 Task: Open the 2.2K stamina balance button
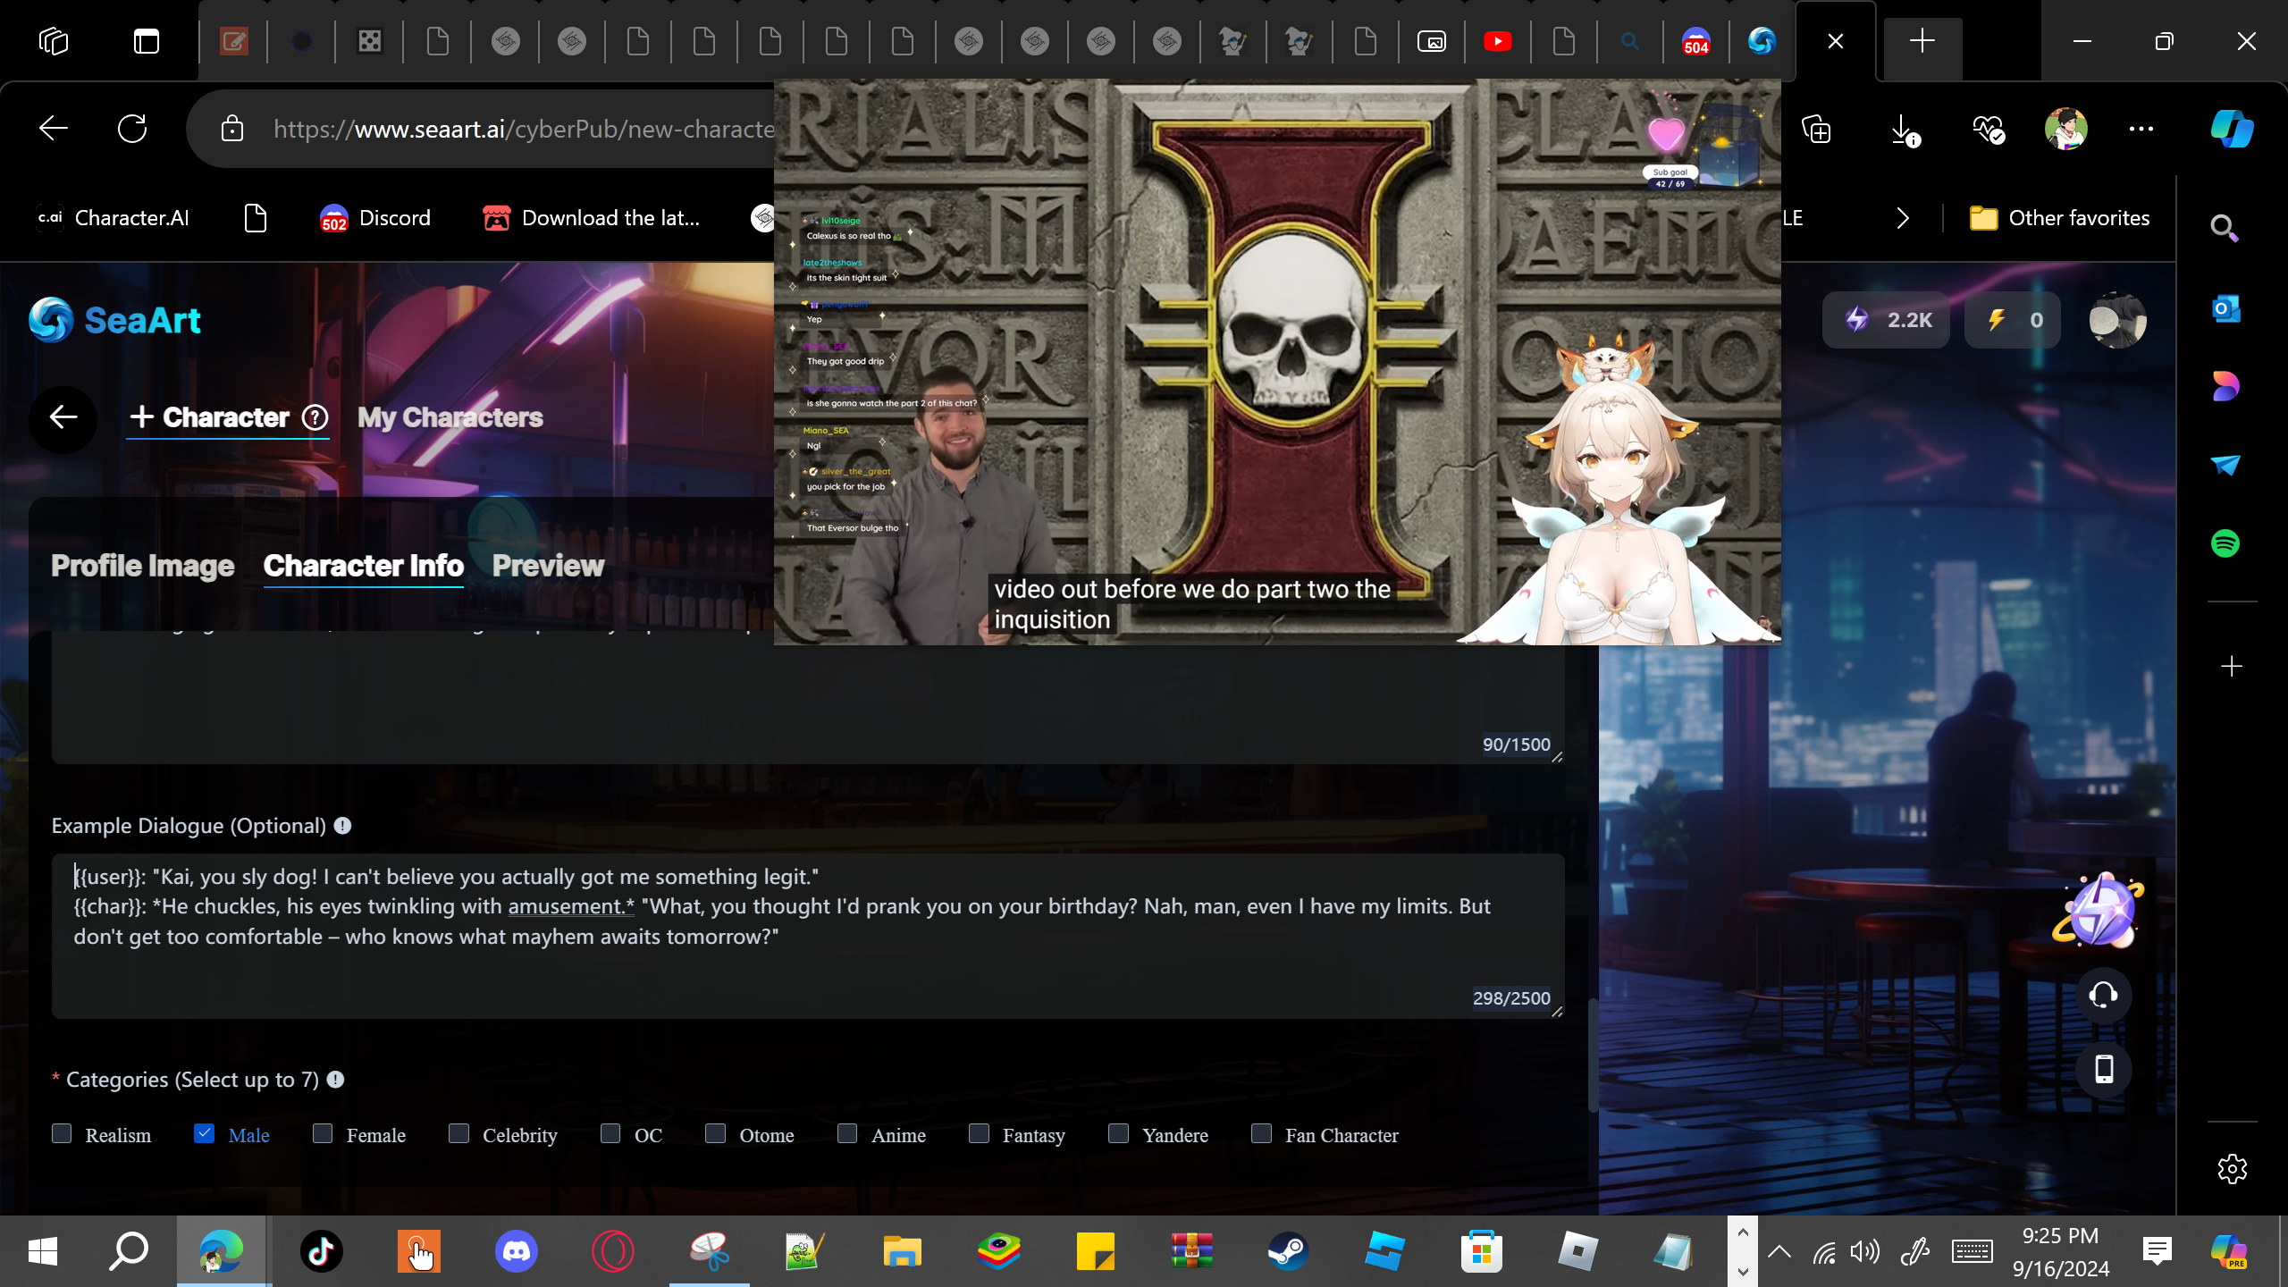(x=1886, y=320)
